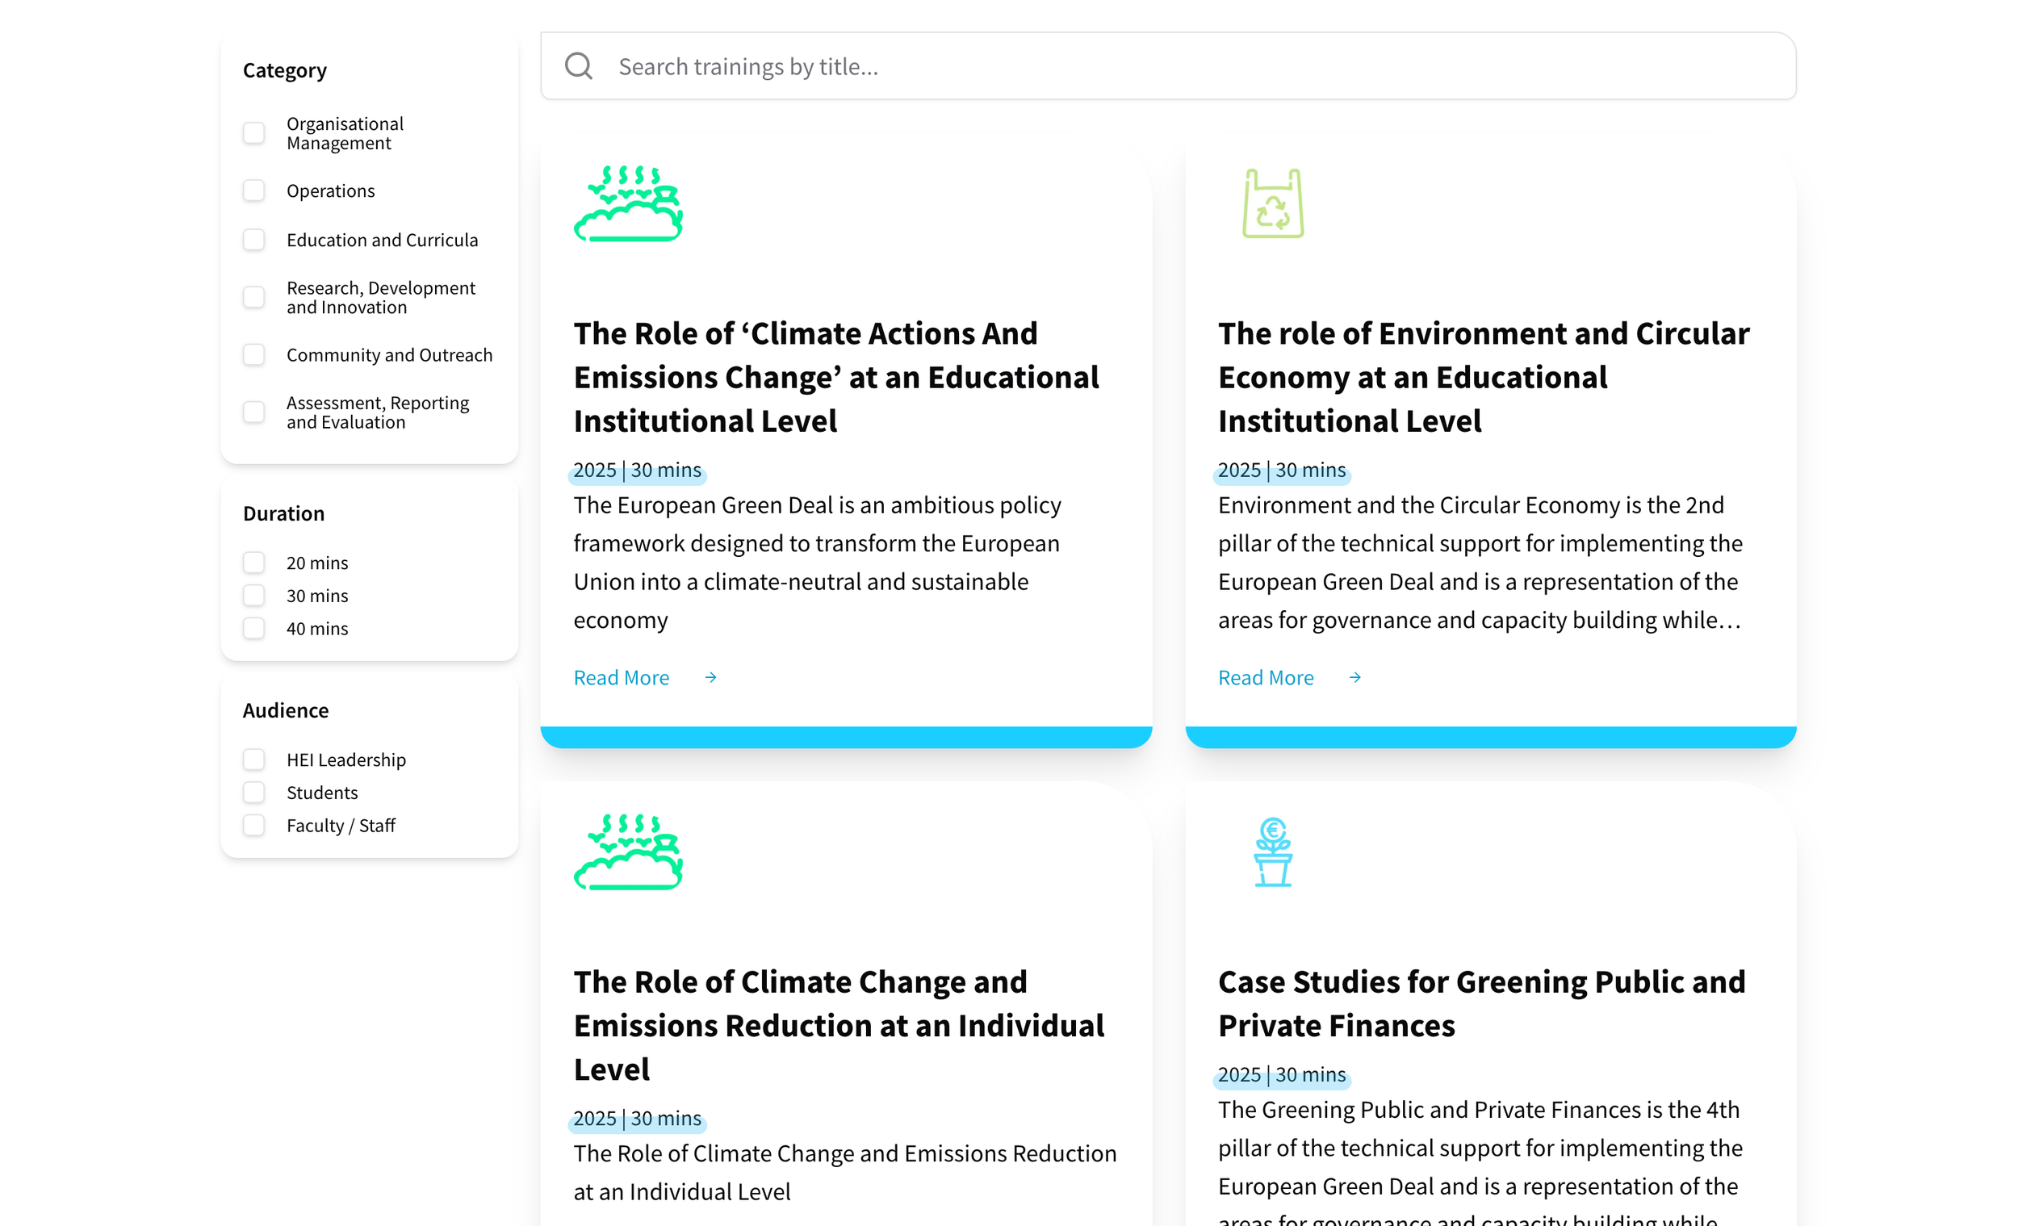Click arrow icon beside first Read More

click(x=710, y=677)
